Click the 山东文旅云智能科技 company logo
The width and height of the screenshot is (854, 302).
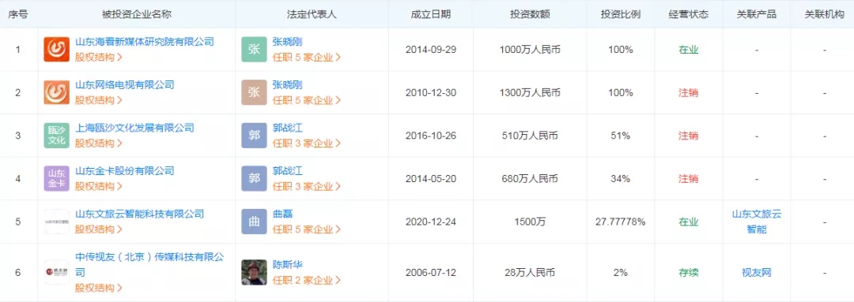pyautogui.click(x=57, y=222)
